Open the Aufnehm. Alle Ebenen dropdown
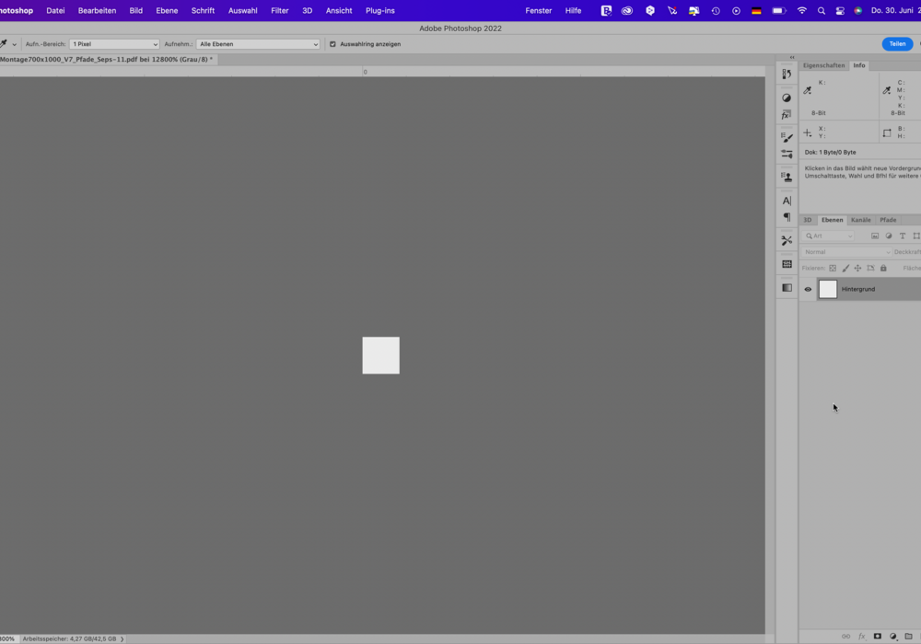 click(258, 44)
